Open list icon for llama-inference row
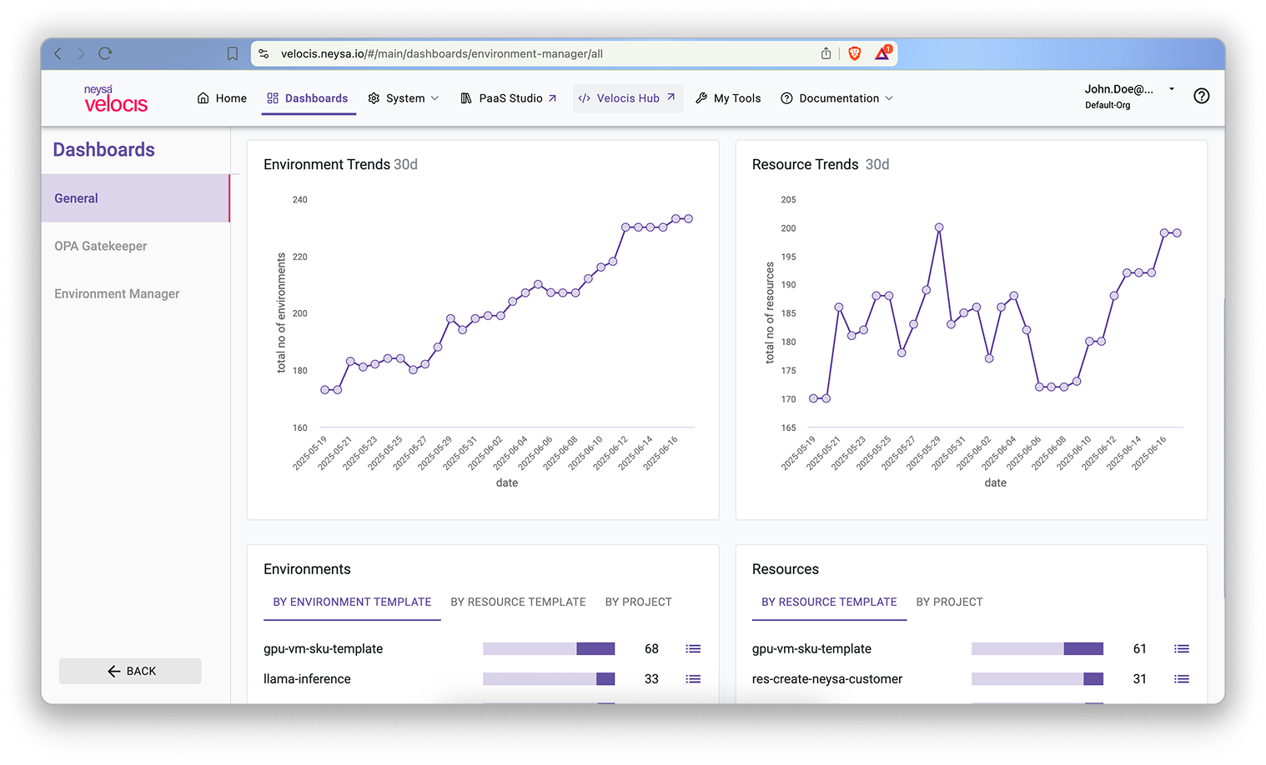 (693, 679)
